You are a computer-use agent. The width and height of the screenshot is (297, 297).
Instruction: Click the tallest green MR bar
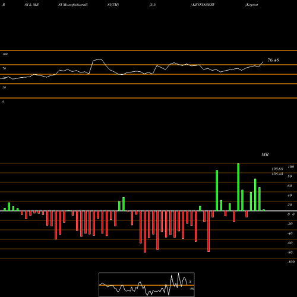(238, 187)
